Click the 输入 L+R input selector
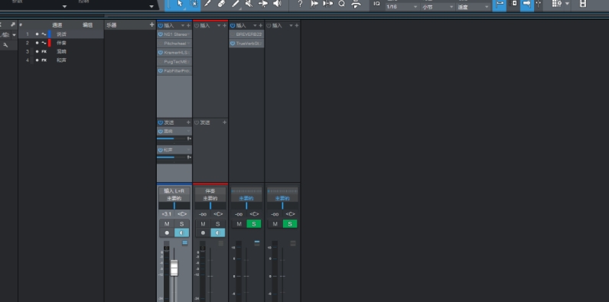Screen dimensions: 609x302 [x=174, y=191]
